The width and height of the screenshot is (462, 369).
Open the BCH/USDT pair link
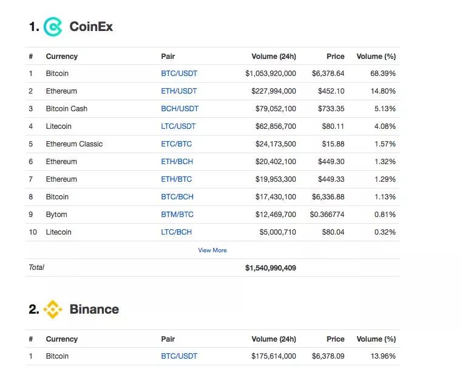pos(180,109)
